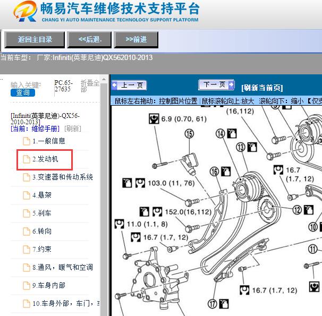Click the Infiniti(英菲尼迪)-QX56-2010-2013 tree heading
322x316 pixels.
coord(45,119)
